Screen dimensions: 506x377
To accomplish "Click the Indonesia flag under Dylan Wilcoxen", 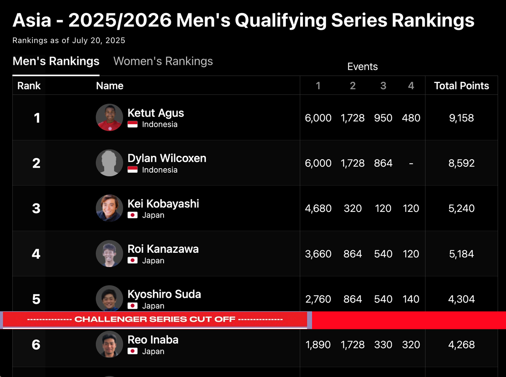I will 133,170.
